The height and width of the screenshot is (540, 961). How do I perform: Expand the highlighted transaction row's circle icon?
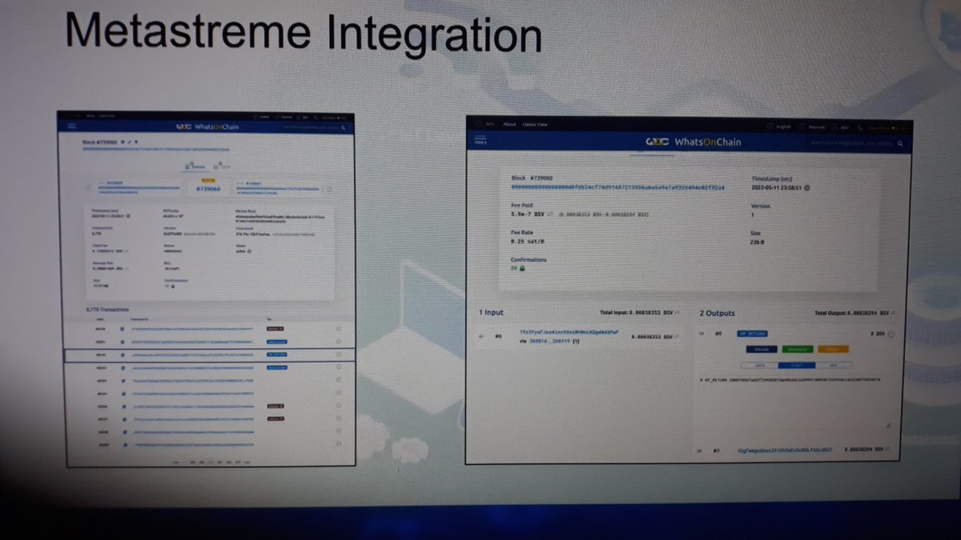[x=339, y=354]
